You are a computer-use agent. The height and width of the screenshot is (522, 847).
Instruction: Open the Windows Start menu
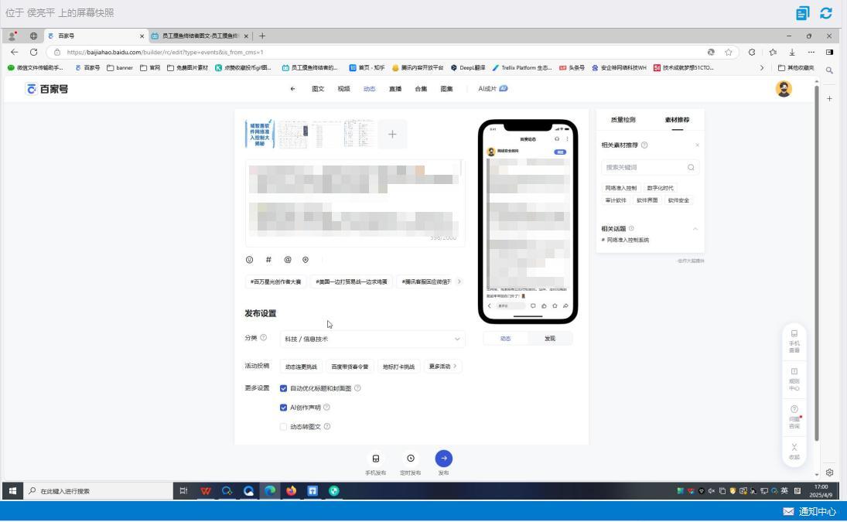[x=12, y=491]
